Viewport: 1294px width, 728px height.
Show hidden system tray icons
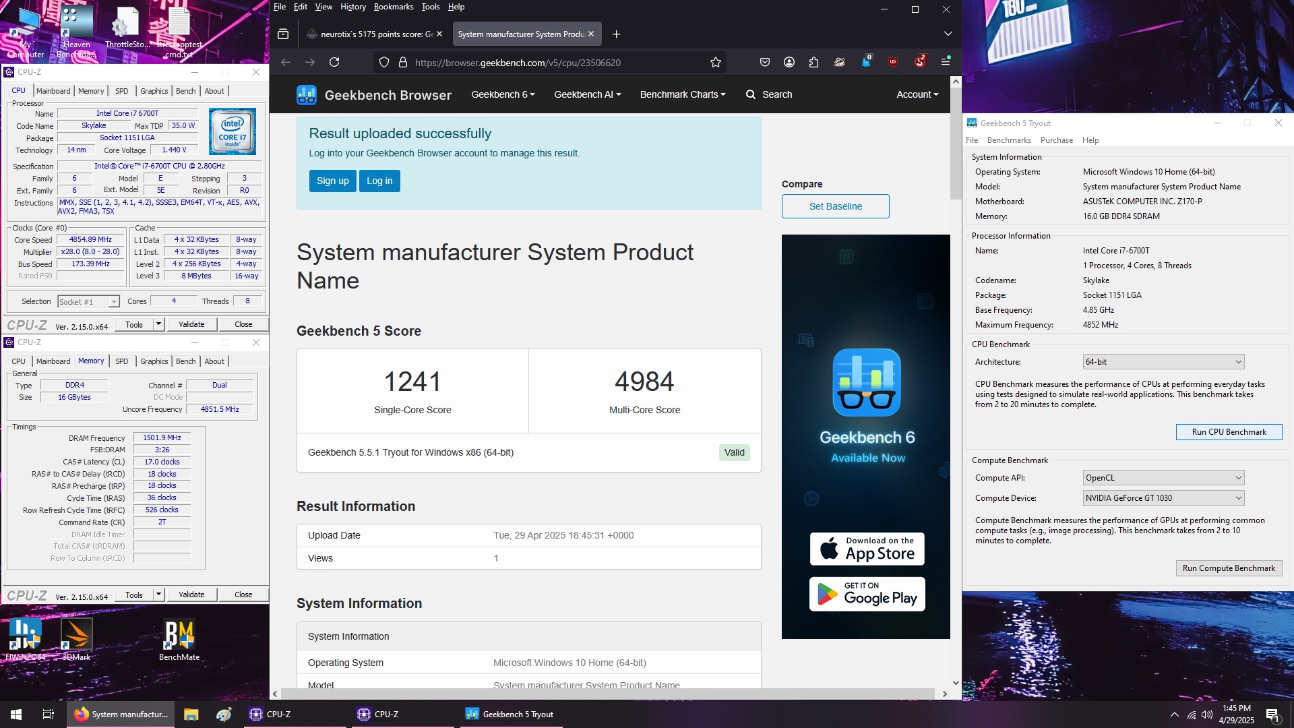1175,715
